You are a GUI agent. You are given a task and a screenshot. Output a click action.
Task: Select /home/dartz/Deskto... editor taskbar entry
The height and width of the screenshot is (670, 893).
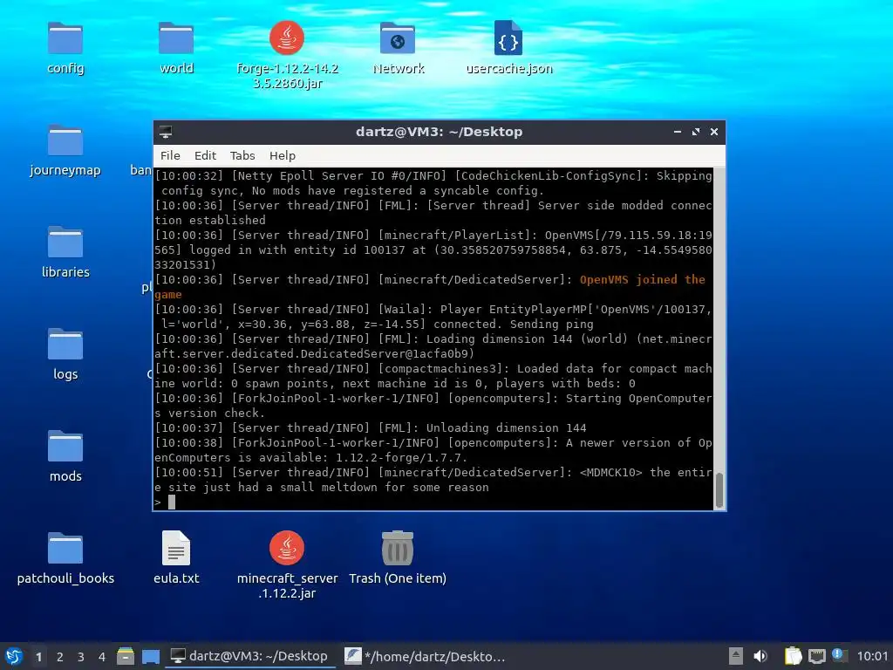[425, 656]
